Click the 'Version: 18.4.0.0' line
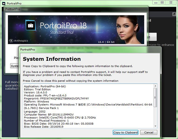This screenshot has height=139, width=178. click(x=36, y=92)
